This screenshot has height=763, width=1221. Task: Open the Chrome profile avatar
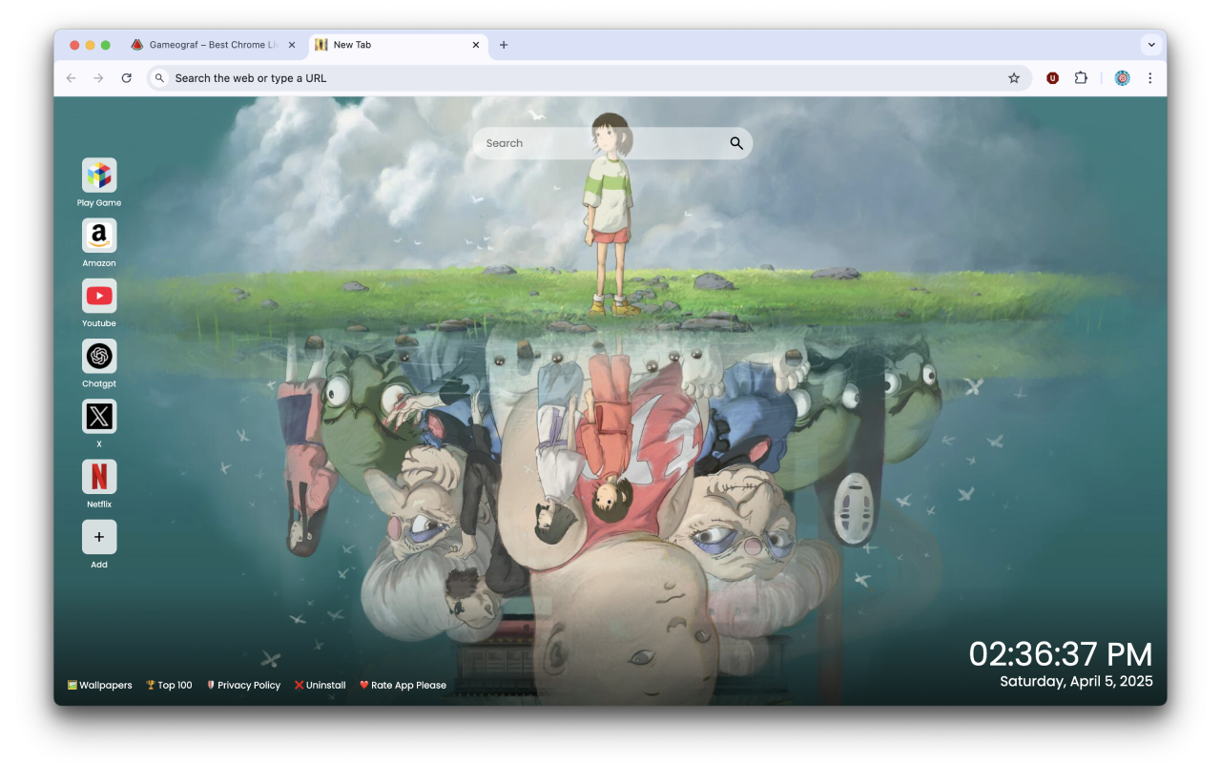tap(1123, 78)
